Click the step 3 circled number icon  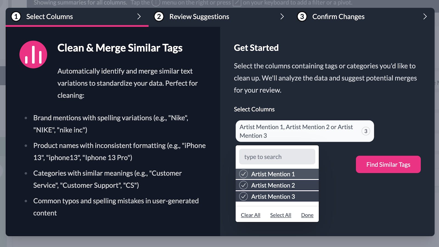[302, 16]
